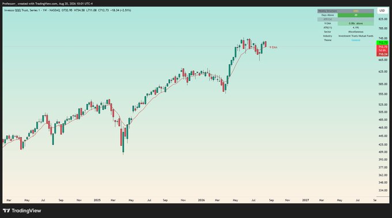Screen dimensions: 392x218
Task: Click the Sector label in the table
Action: 327,32
